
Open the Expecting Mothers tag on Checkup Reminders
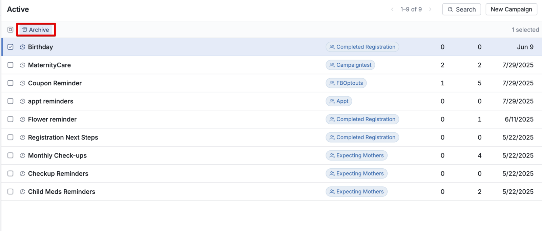[357, 173]
